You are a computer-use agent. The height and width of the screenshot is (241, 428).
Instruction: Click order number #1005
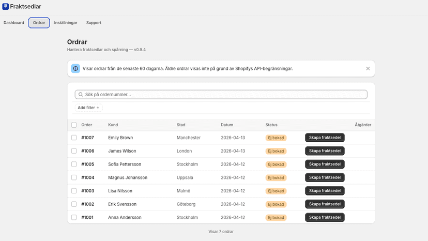[88, 164]
